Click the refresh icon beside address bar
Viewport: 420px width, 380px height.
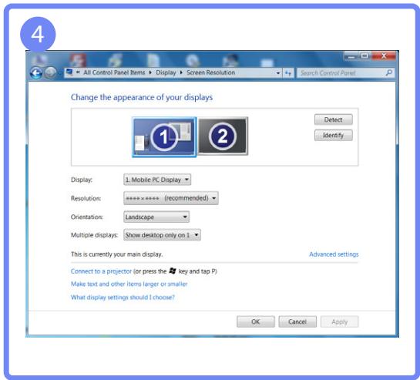[x=288, y=73]
